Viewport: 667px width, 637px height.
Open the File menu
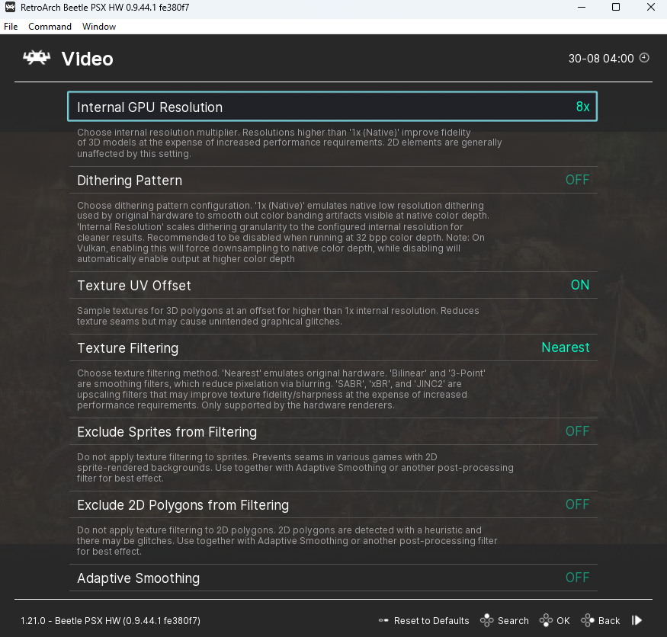point(11,27)
